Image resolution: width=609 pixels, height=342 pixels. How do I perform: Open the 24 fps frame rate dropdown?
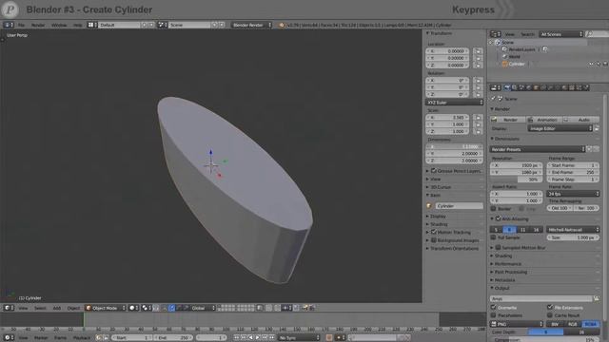pos(573,194)
